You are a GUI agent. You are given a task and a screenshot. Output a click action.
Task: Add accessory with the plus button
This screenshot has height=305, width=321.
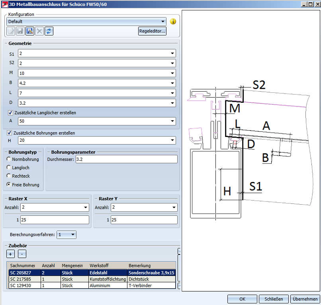(x=11, y=254)
